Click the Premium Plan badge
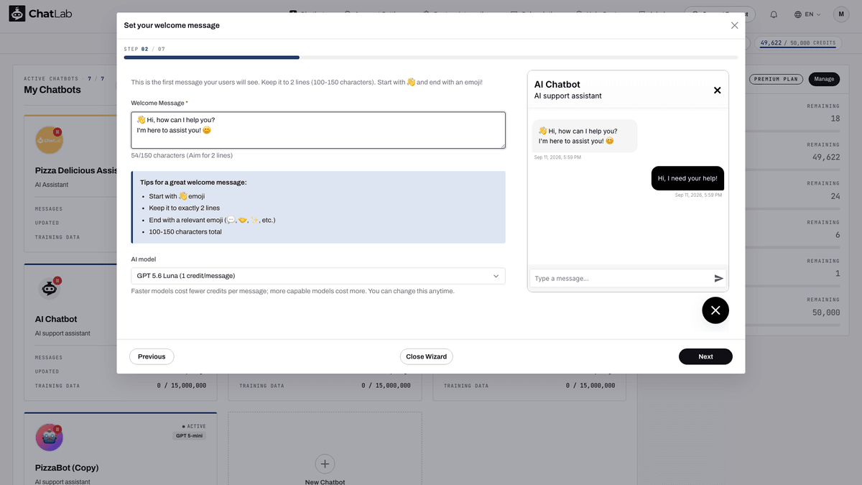Viewport: 862px width, 485px height. tap(776, 79)
